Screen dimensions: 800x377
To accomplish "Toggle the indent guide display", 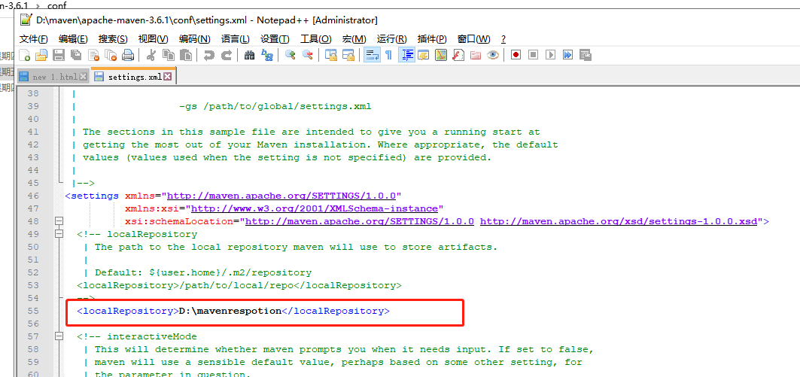I will coord(407,55).
